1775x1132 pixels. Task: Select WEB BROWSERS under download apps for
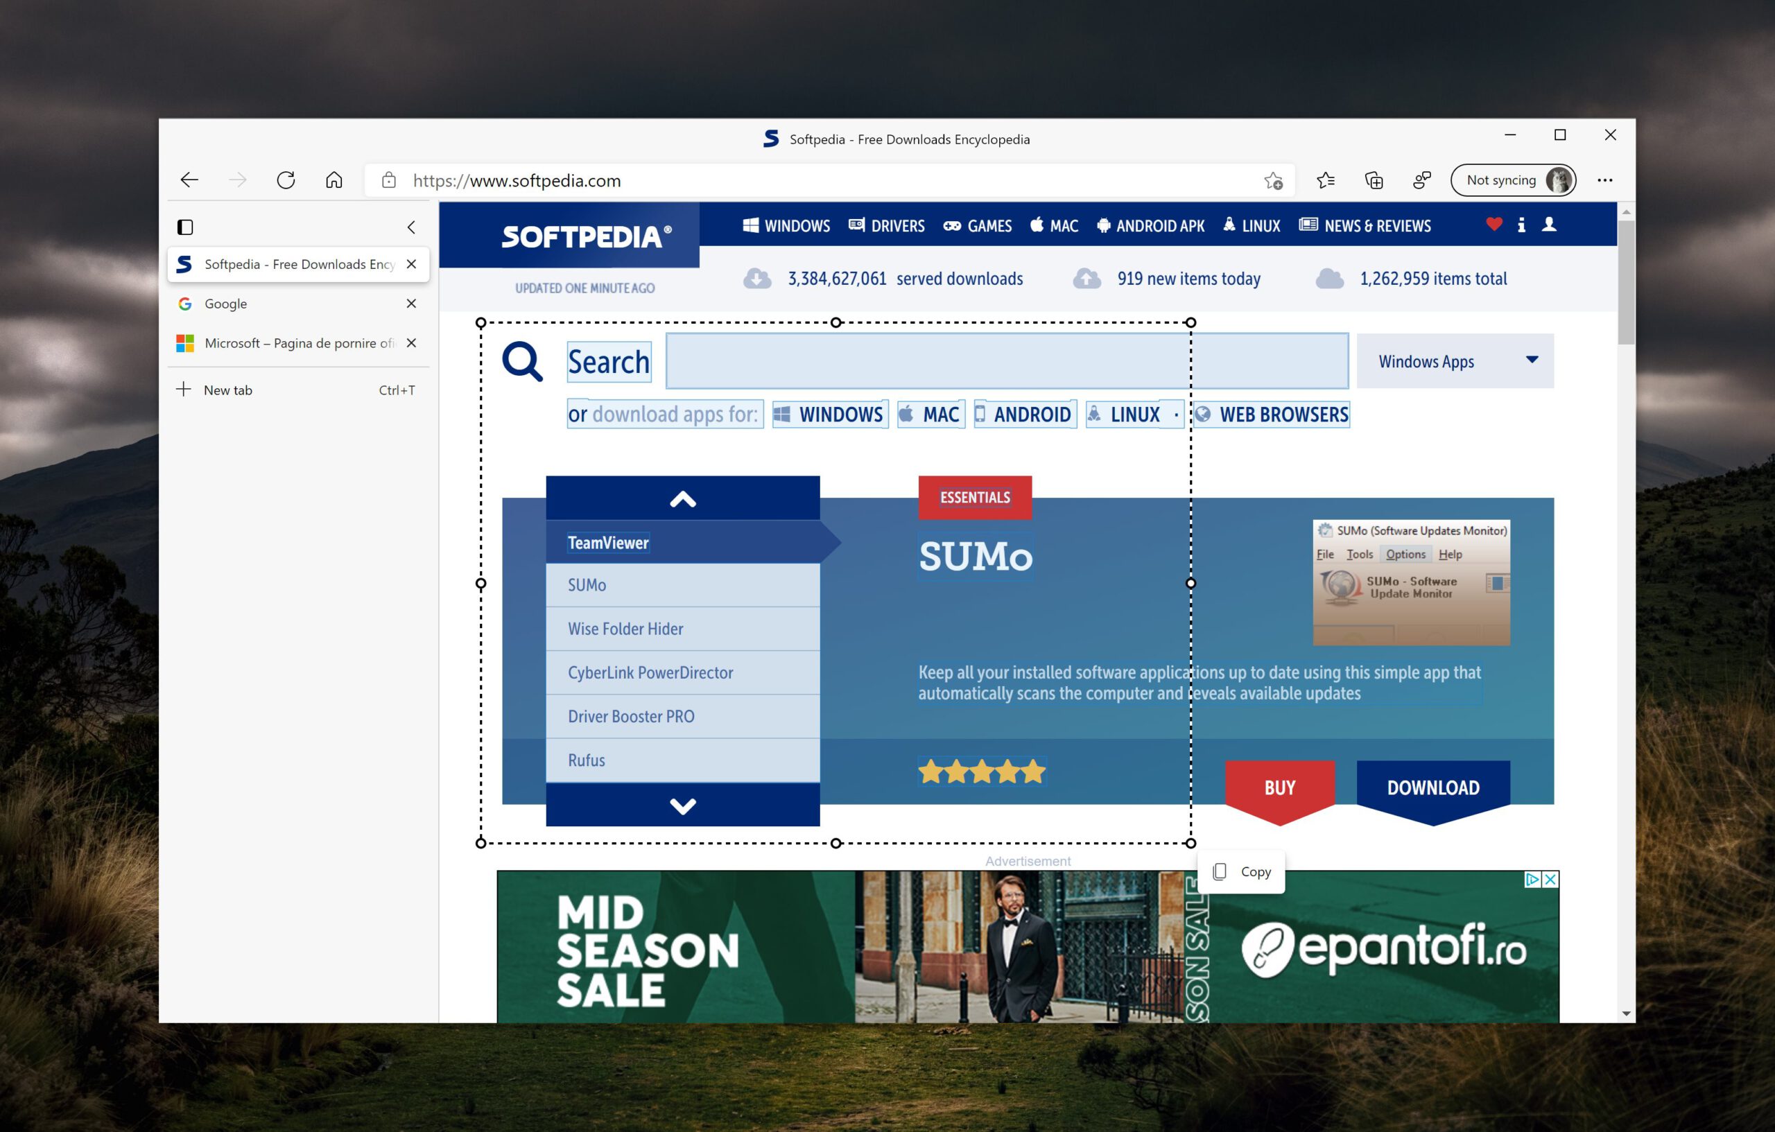[x=1272, y=414]
